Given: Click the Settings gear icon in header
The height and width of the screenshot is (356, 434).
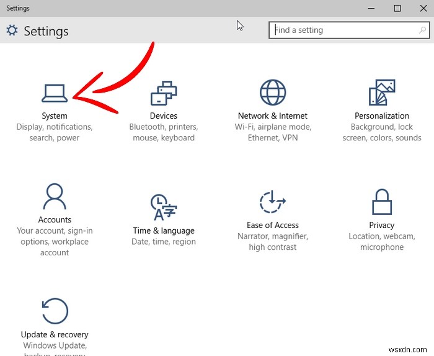Looking at the screenshot, I should point(12,30).
